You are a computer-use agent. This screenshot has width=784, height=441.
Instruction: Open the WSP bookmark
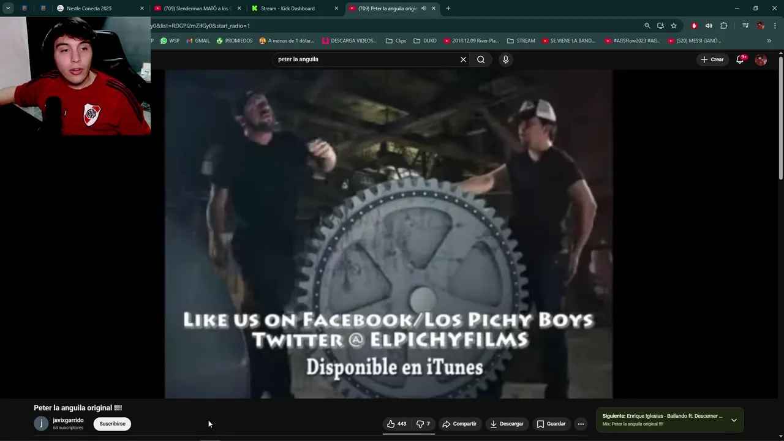pyautogui.click(x=170, y=41)
